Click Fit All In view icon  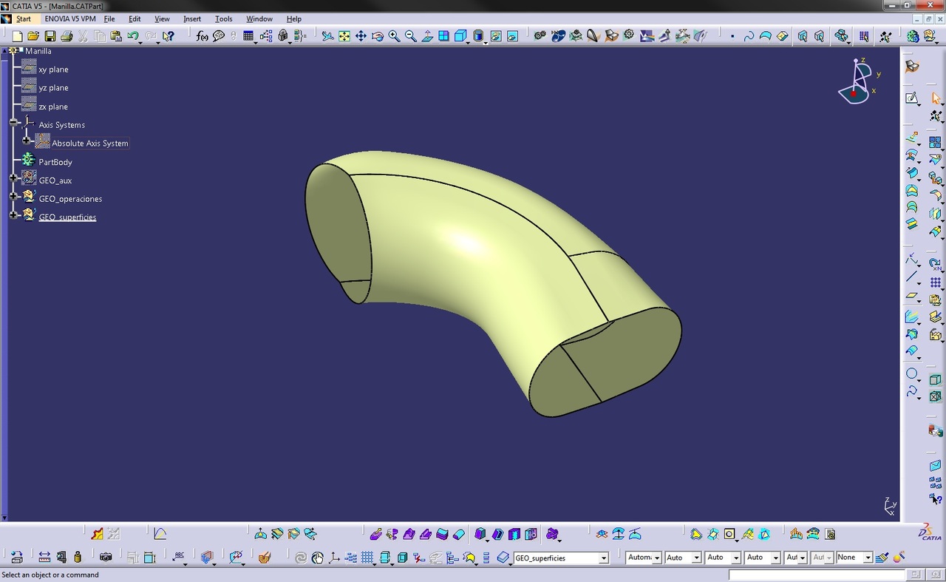click(344, 35)
